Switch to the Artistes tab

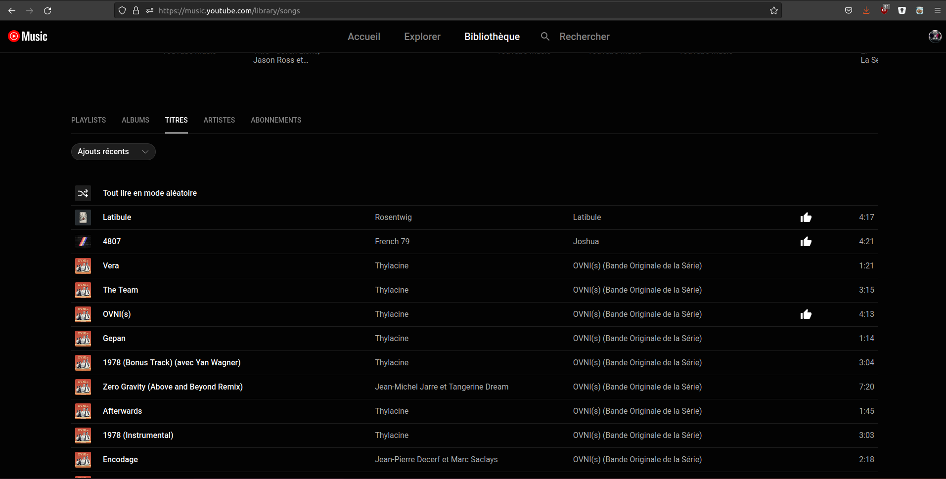point(219,120)
